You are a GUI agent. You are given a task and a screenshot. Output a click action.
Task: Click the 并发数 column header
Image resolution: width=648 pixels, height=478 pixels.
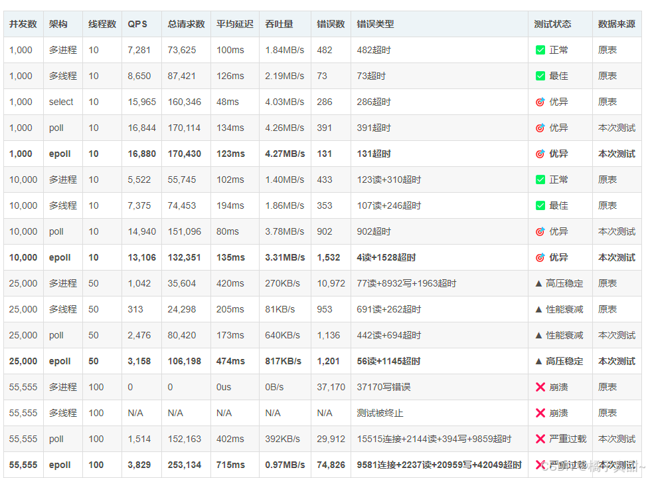click(23, 24)
